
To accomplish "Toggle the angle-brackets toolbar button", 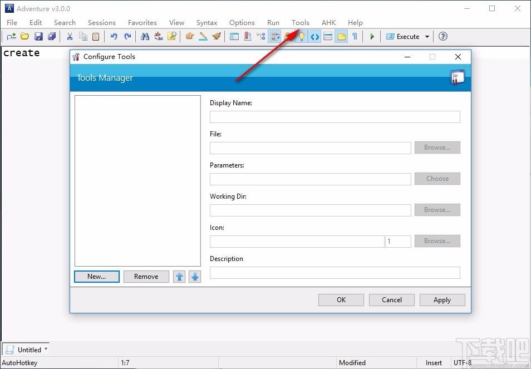I will pos(315,36).
